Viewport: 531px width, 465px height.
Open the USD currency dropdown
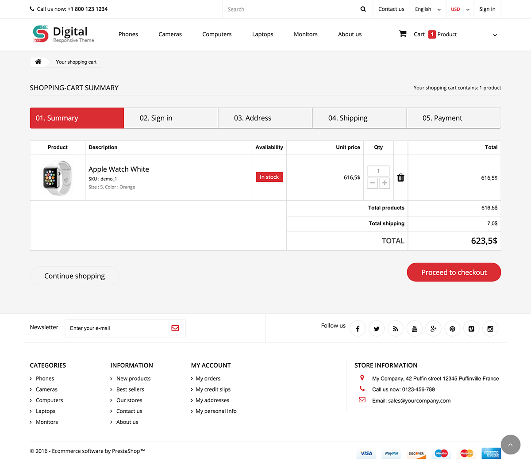pos(460,9)
